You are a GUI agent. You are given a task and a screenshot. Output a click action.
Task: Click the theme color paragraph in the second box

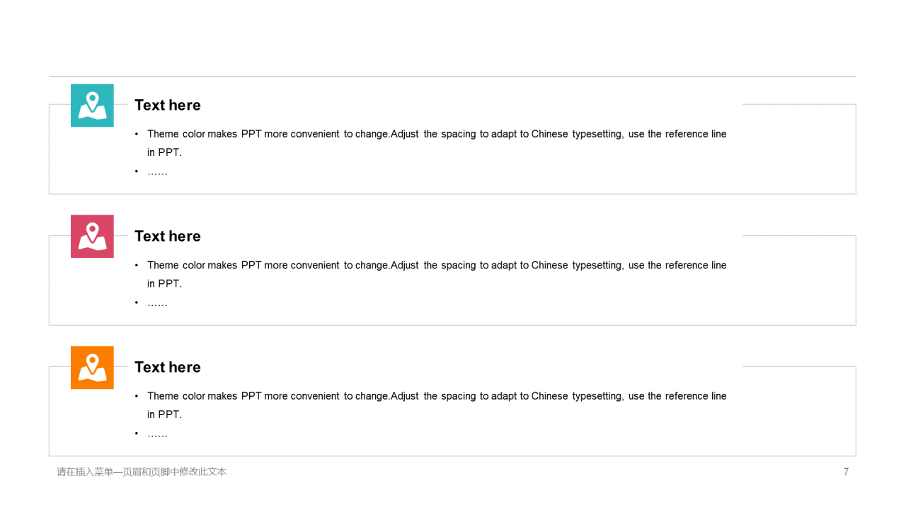pos(437,274)
